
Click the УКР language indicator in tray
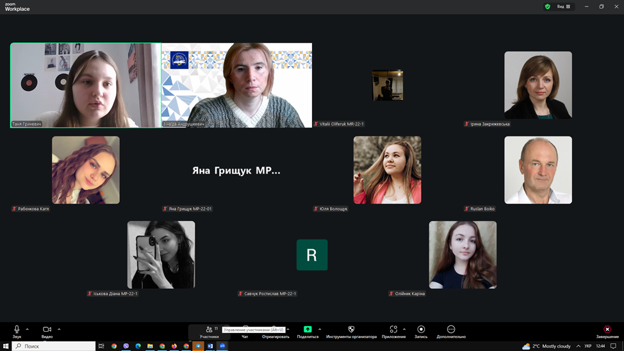[587, 346]
